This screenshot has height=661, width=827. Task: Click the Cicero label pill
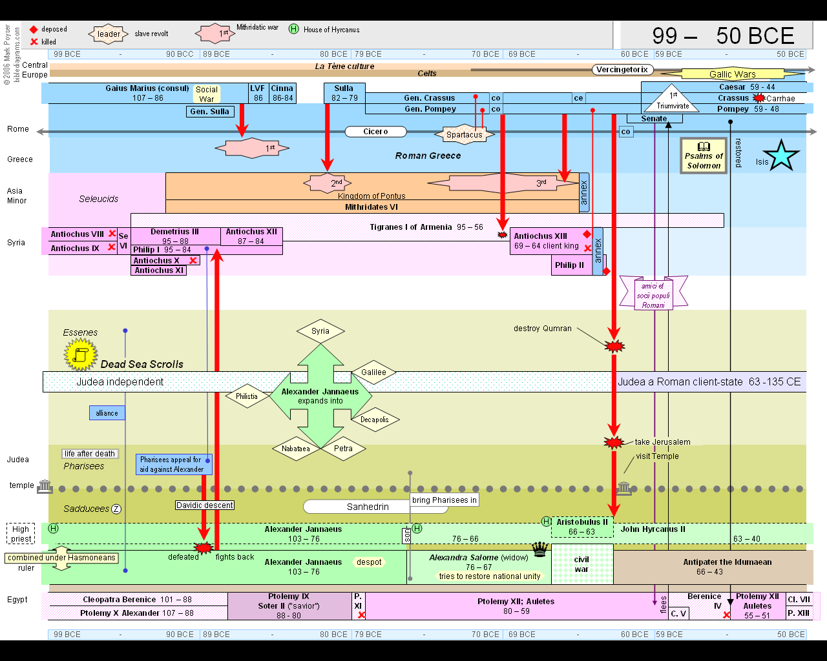coord(375,132)
